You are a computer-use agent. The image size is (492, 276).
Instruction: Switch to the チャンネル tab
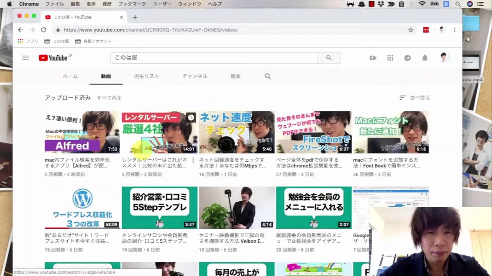click(x=195, y=76)
